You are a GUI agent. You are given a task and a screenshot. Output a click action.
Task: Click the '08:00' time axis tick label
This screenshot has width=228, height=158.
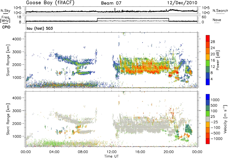click(83, 152)
